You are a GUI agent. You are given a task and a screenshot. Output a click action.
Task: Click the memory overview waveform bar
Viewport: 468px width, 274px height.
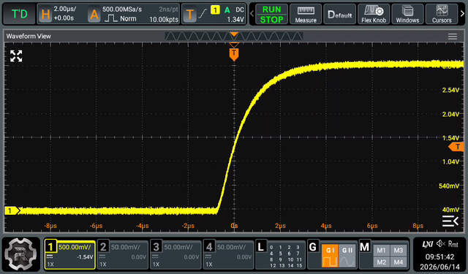tap(234, 36)
